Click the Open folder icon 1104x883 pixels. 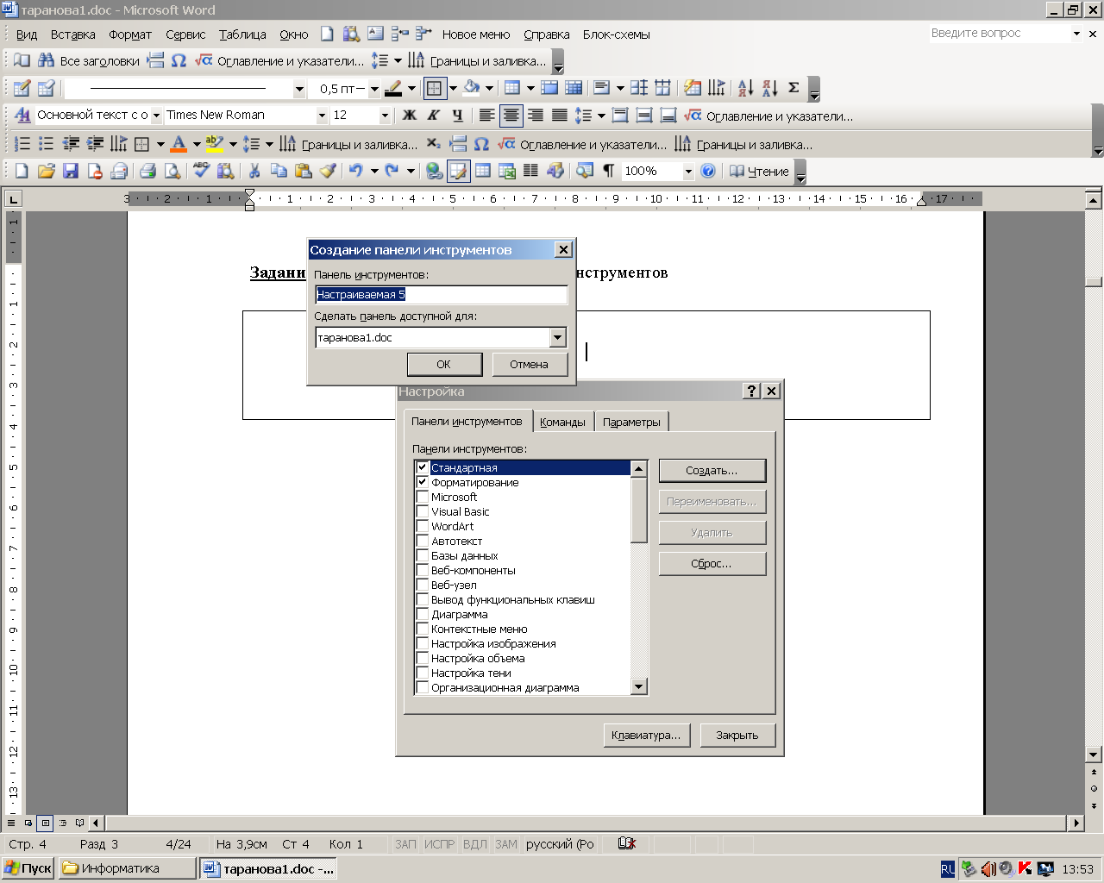coord(47,171)
